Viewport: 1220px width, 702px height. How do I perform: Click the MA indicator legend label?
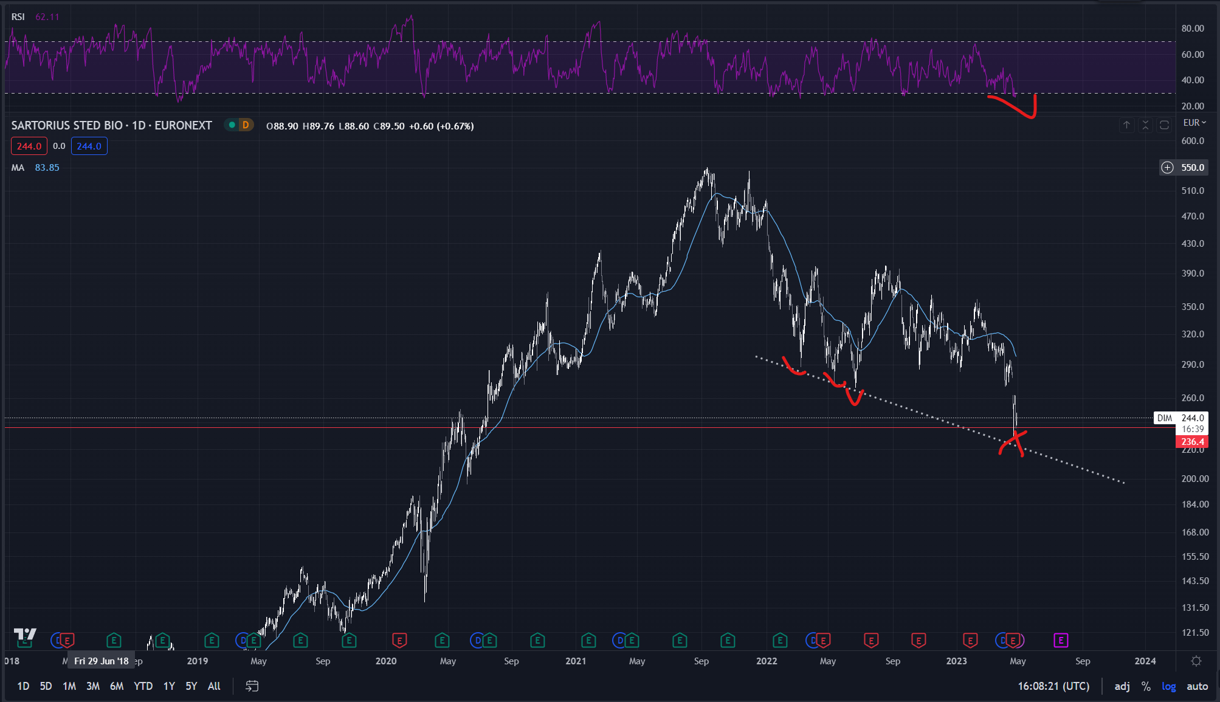tap(18, 167)
